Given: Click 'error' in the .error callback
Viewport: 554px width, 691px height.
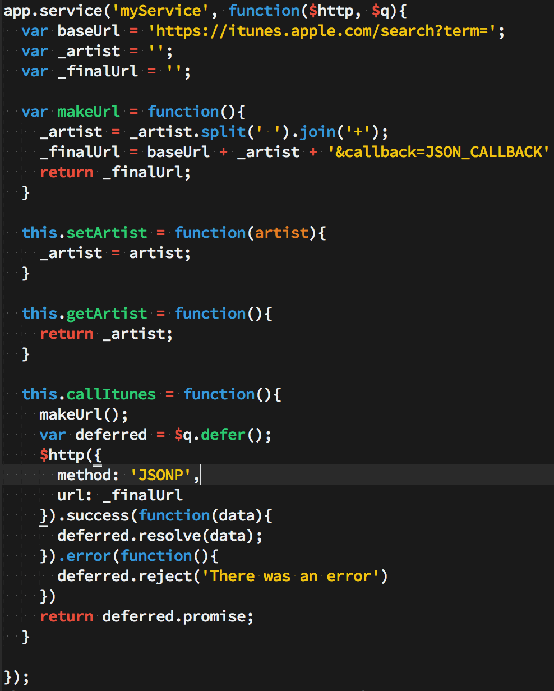Looking at the screenshot, I should (x=89, y=556).
